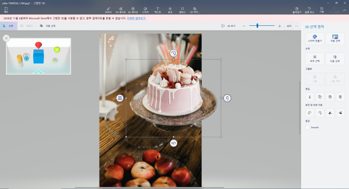The image size is (349, 189).
Task: Click the Cut scissors icon
Action: [310, 97]
